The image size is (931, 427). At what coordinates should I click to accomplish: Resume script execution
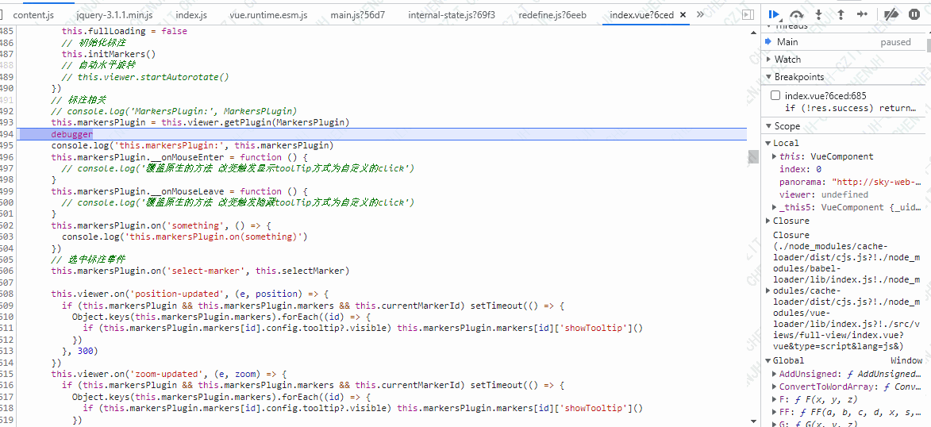point(774,14)
